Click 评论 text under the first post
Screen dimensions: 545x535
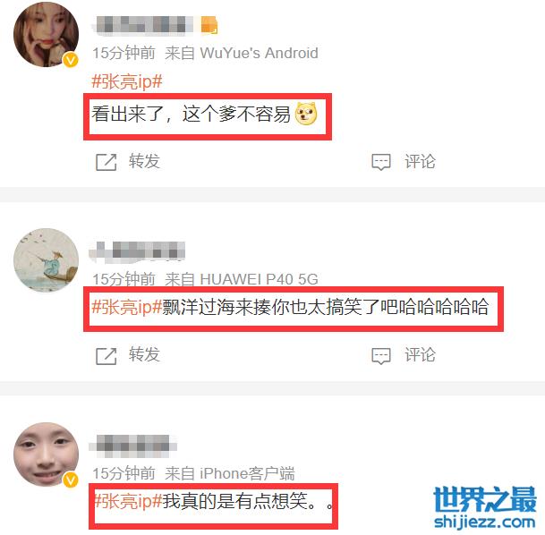click(x=420, y=161)
